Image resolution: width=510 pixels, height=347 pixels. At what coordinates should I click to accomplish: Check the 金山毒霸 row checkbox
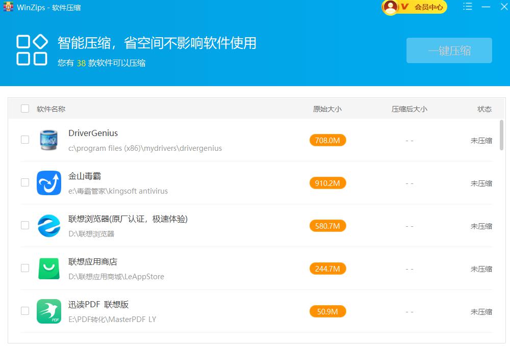(24, 182)
